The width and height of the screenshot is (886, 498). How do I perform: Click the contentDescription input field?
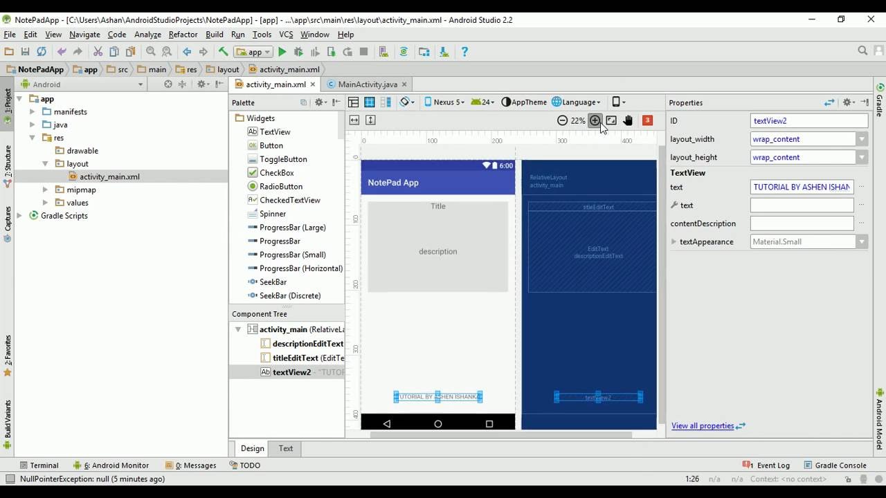tap(802, 224)
